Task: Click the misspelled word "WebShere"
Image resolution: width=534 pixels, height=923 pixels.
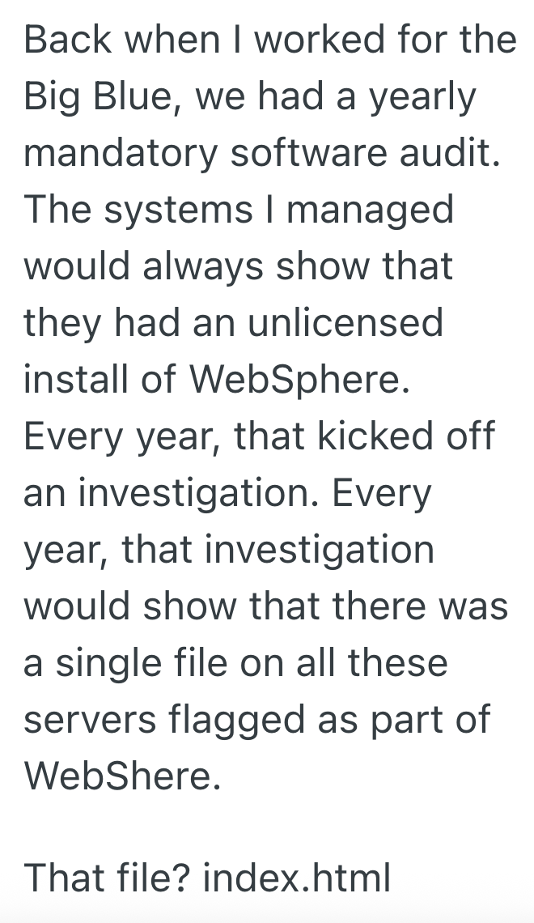Action: 121,776
